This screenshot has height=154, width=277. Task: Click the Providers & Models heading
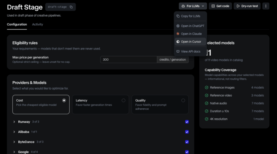click(29, 83)
